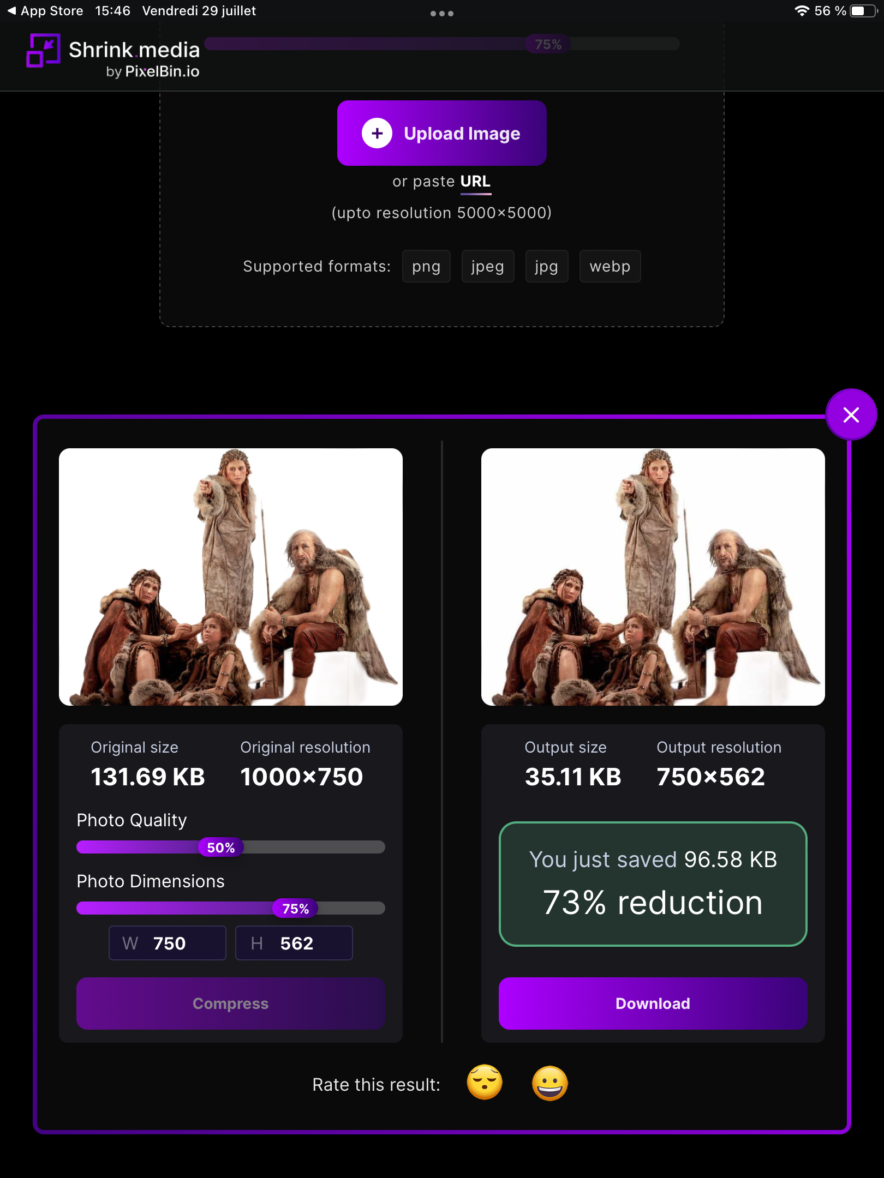Close the result panel with X button
This screenshot has width=884, height=1178.
pos(851,415)
